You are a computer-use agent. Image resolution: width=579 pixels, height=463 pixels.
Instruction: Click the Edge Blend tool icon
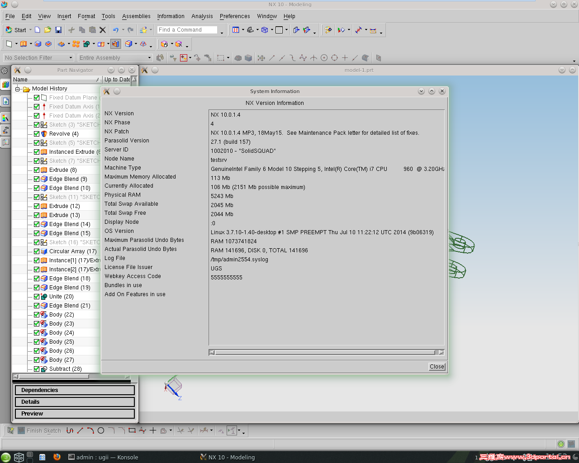pos(128,44)
